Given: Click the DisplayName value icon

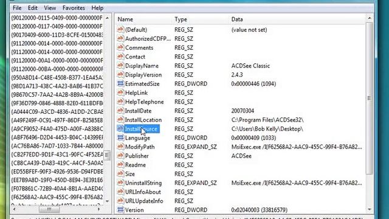Looking at the screenshot, I should [x=120, y=66].
